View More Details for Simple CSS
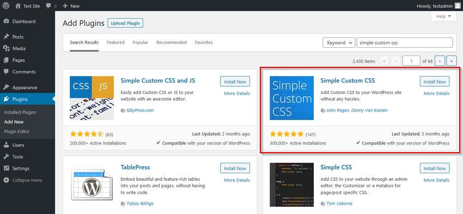 coord(436,180)
